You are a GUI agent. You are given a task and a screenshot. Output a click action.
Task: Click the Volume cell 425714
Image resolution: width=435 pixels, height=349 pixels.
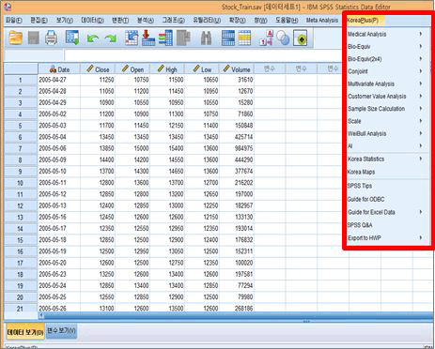tap(237, 137)
